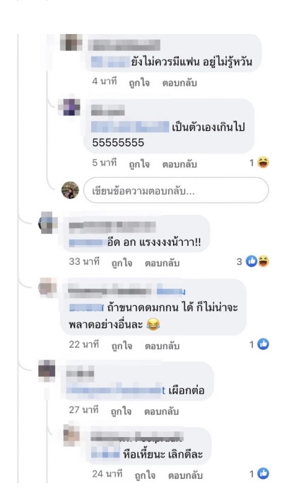
Task: Open the blue tagged name in เผือกต่อ comment
Action: [x=116, y=390]
